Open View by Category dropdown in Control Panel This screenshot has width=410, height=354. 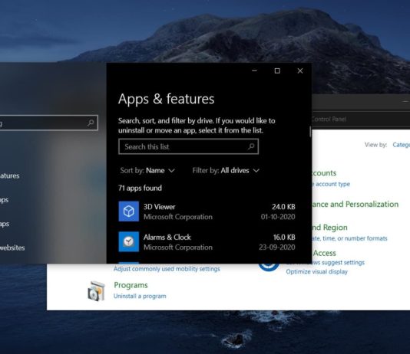pos(401,145)
